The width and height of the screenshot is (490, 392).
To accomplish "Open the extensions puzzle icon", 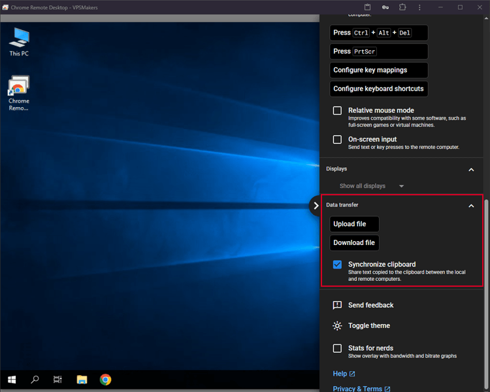I will point(402,7).
